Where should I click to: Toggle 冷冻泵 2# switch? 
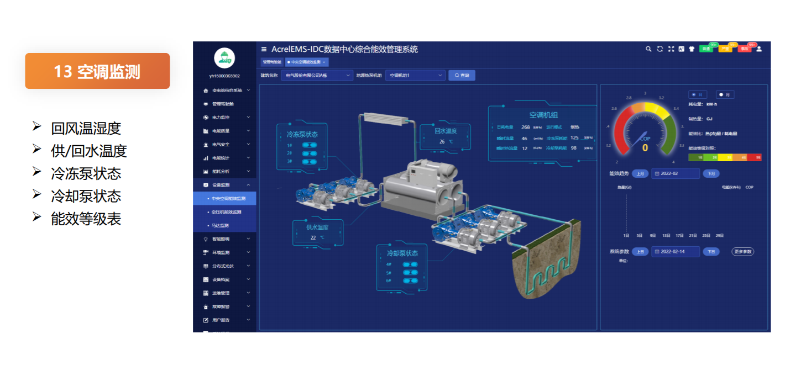tap(310, 153)
